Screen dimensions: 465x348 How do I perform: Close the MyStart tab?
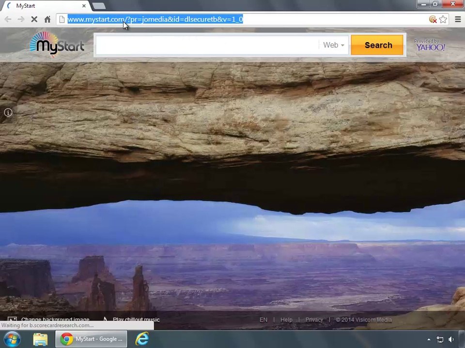84,6
